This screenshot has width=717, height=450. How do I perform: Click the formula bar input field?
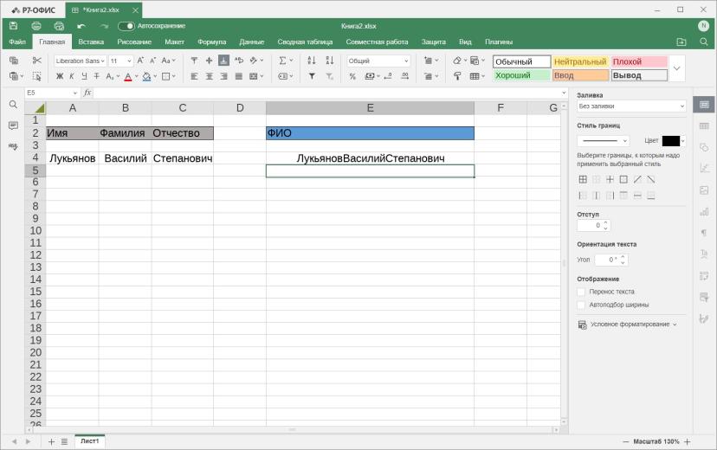coord(327,93)
